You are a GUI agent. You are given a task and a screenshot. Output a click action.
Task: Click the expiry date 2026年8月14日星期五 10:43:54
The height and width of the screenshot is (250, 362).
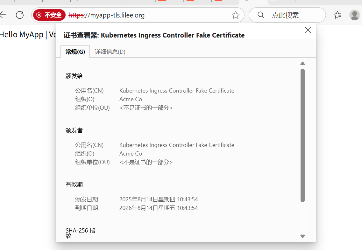(x=158, y=208)
